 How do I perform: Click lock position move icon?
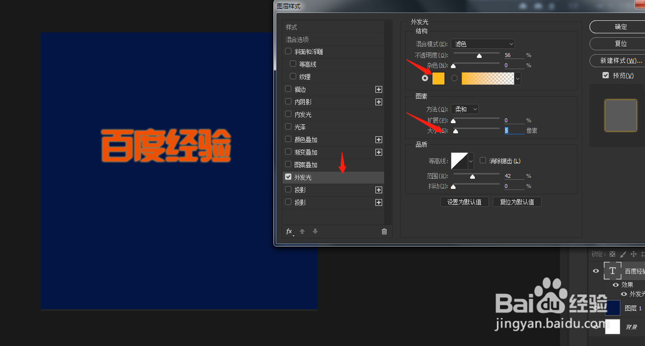[x=633, y=254]
